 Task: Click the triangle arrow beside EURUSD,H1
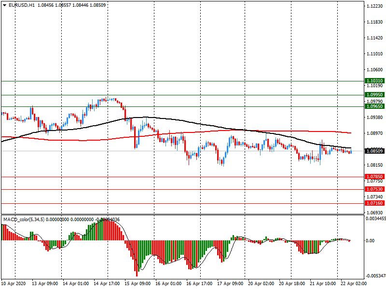pyautogui.click(x=4, y=5)
